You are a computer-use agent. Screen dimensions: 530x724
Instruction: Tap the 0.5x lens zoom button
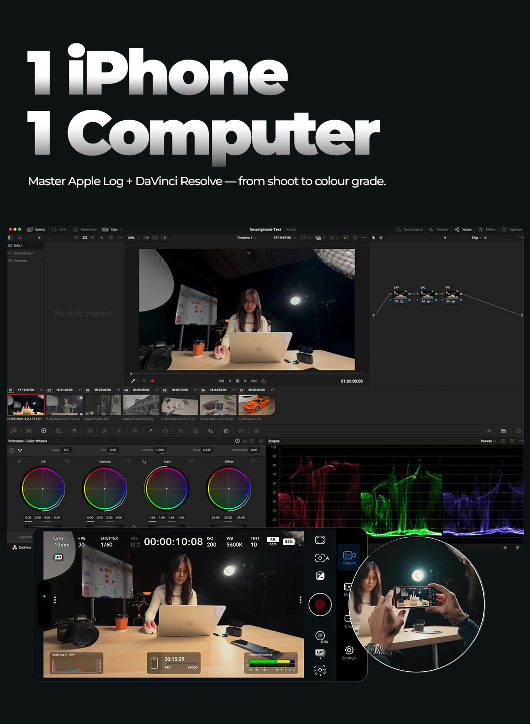pyautogui.click(x=321, y=637)
